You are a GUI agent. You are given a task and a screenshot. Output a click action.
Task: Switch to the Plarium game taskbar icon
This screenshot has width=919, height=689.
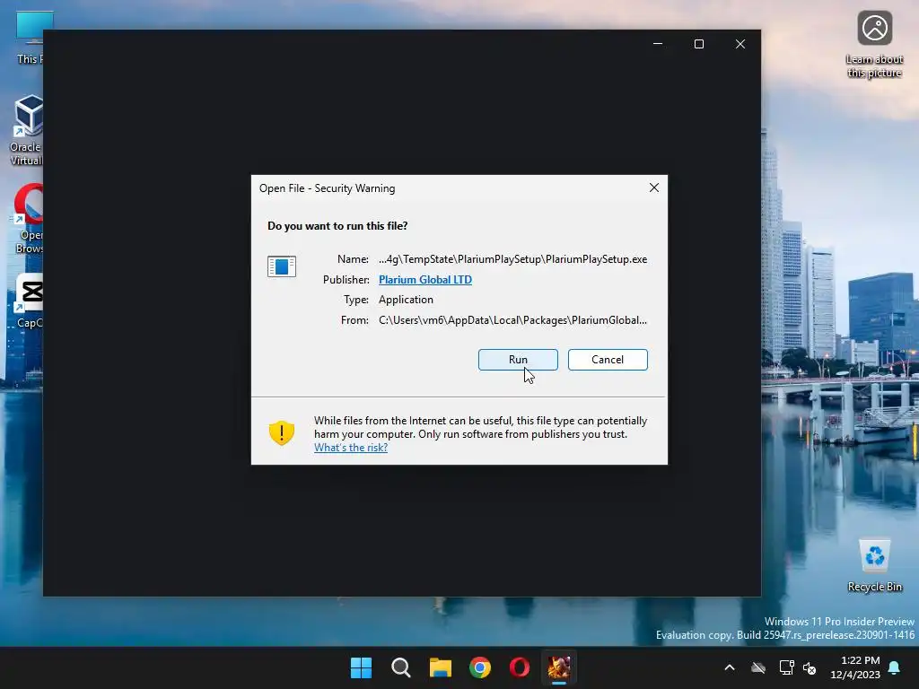(x=559, y=667)
